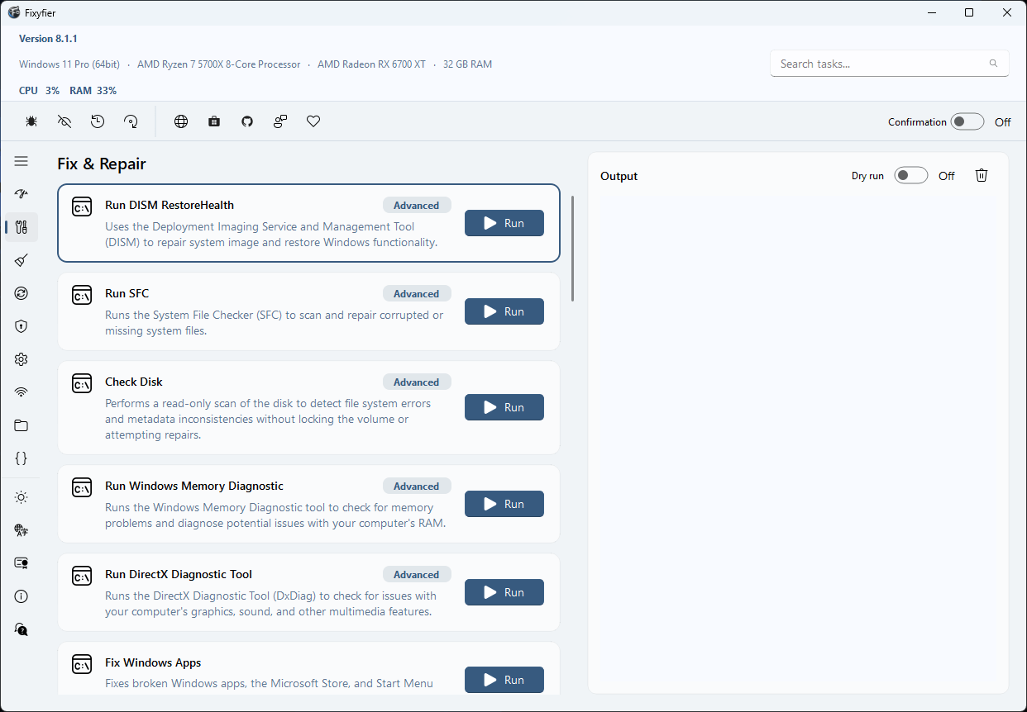
Task: Click the Windows 11 Pro (64bit) text
Action: 69,64
